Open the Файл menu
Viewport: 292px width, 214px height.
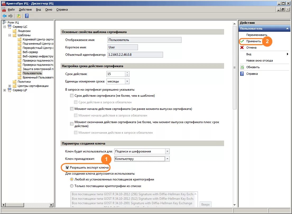tap(11, 10)
